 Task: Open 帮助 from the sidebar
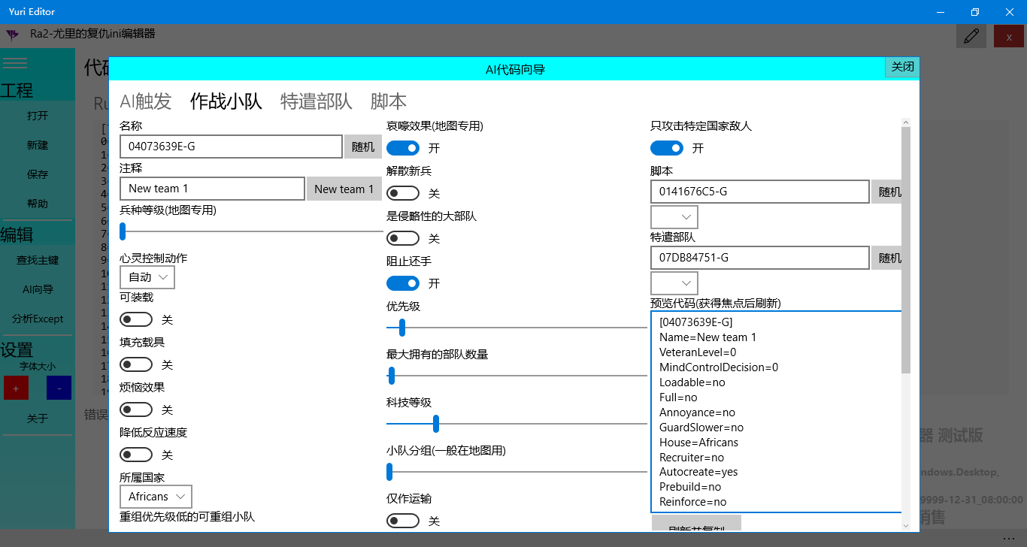38,204
